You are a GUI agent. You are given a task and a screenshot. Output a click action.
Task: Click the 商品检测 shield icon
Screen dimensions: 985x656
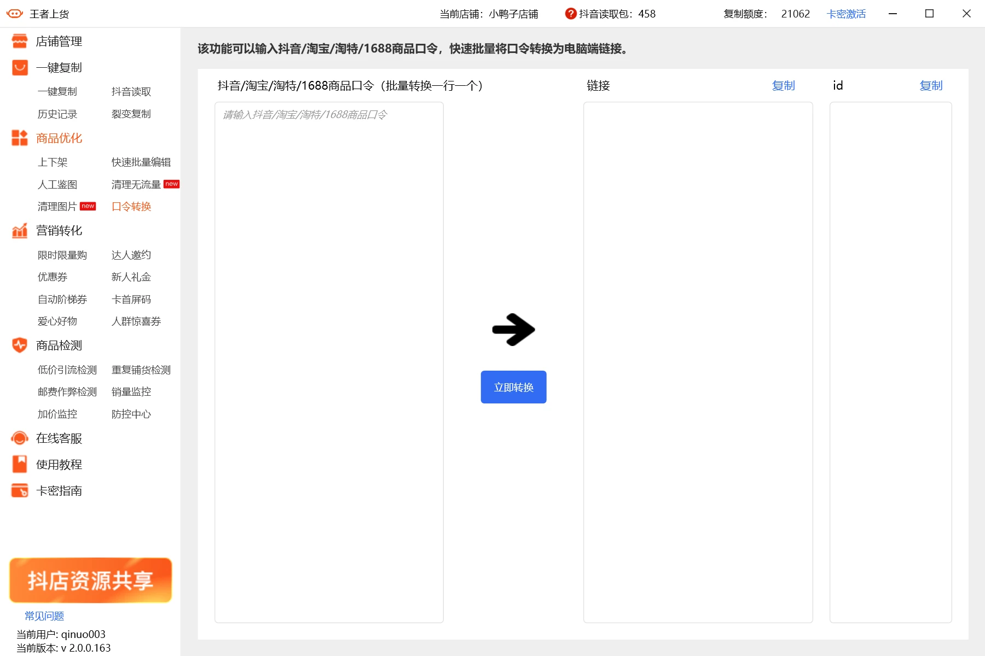click(20, 345)
